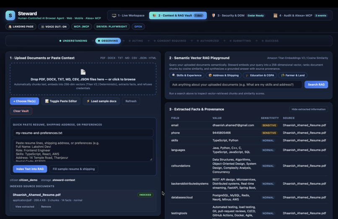Click the books icon in the Context & RAG Vault tab

point(154,15)
